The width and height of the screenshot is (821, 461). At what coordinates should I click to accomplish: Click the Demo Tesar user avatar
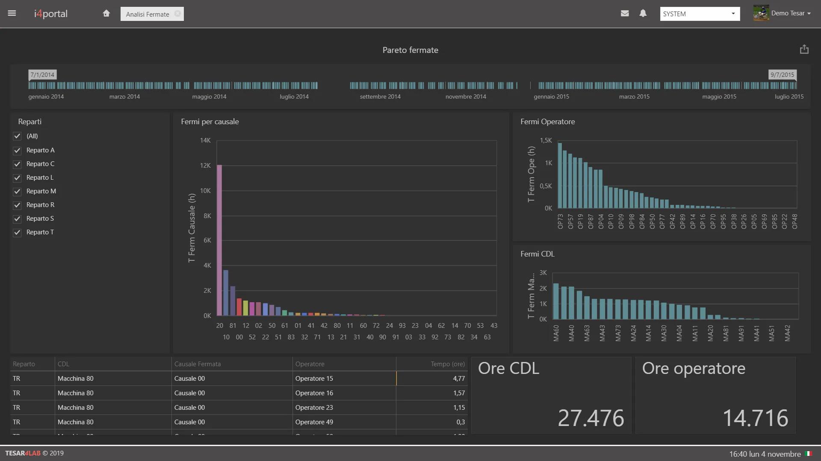point(761,13)
